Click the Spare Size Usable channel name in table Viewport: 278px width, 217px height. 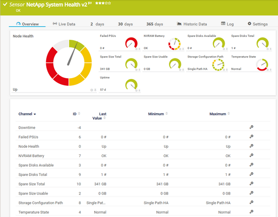pos(33,193)
